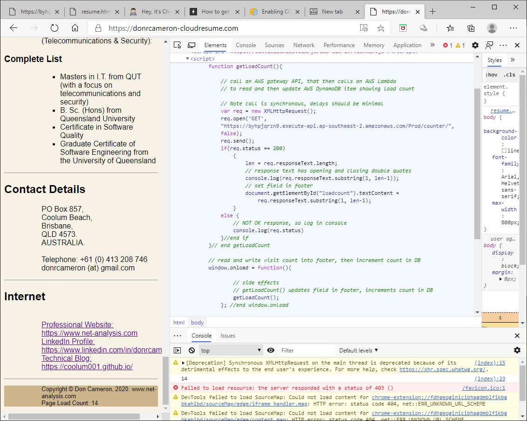Image resolution: width=527 pixels, height=421 pixels.
Task: Open the browser home page
Action: click(75, 28)
